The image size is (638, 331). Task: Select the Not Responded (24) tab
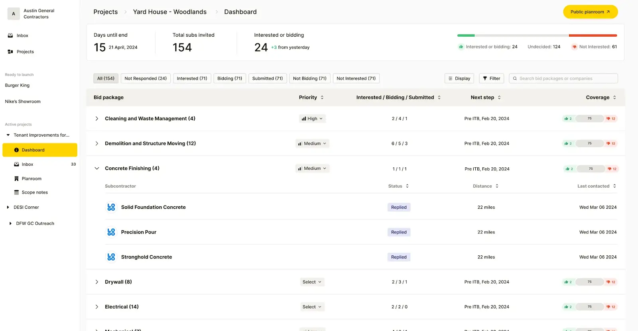pos(146,78)
